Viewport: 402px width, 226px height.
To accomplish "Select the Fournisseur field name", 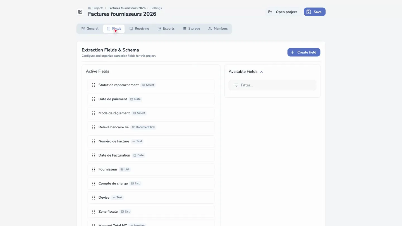I will click(x=108, y=169).
